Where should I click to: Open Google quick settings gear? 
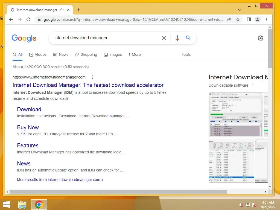tap(261, 38)
